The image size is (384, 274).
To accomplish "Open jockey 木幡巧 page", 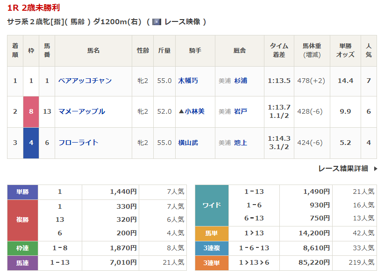I will [188, 81].
